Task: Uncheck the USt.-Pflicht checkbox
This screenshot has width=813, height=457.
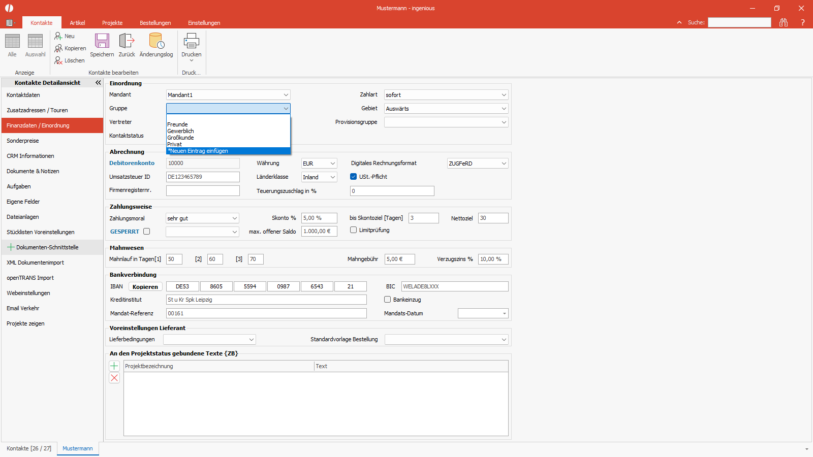Action: tap(353, 177)
